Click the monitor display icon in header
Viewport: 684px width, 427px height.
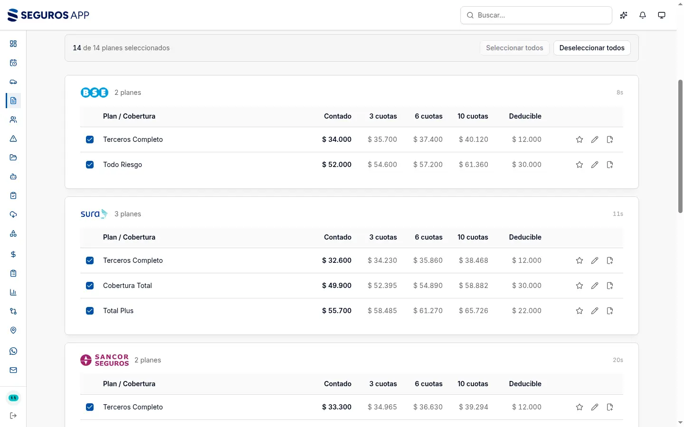click(662, 15)
